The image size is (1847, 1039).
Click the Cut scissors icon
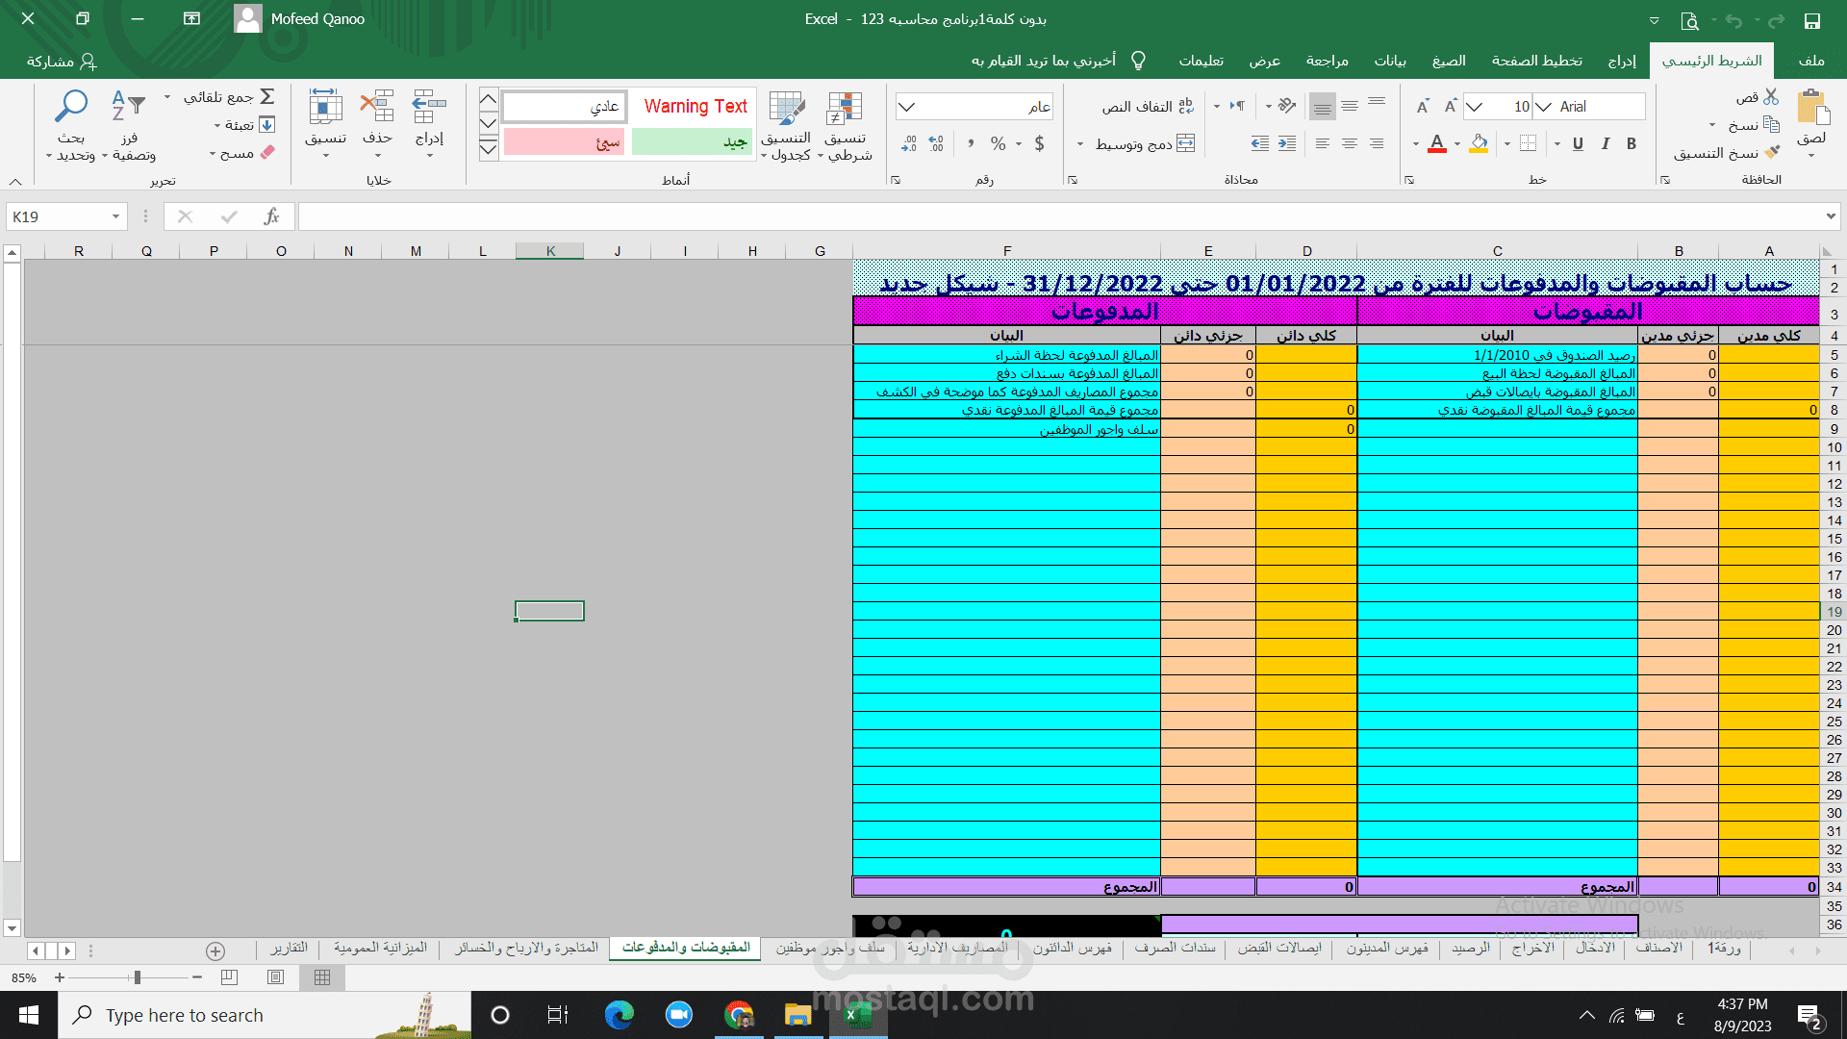(1771, 97)
